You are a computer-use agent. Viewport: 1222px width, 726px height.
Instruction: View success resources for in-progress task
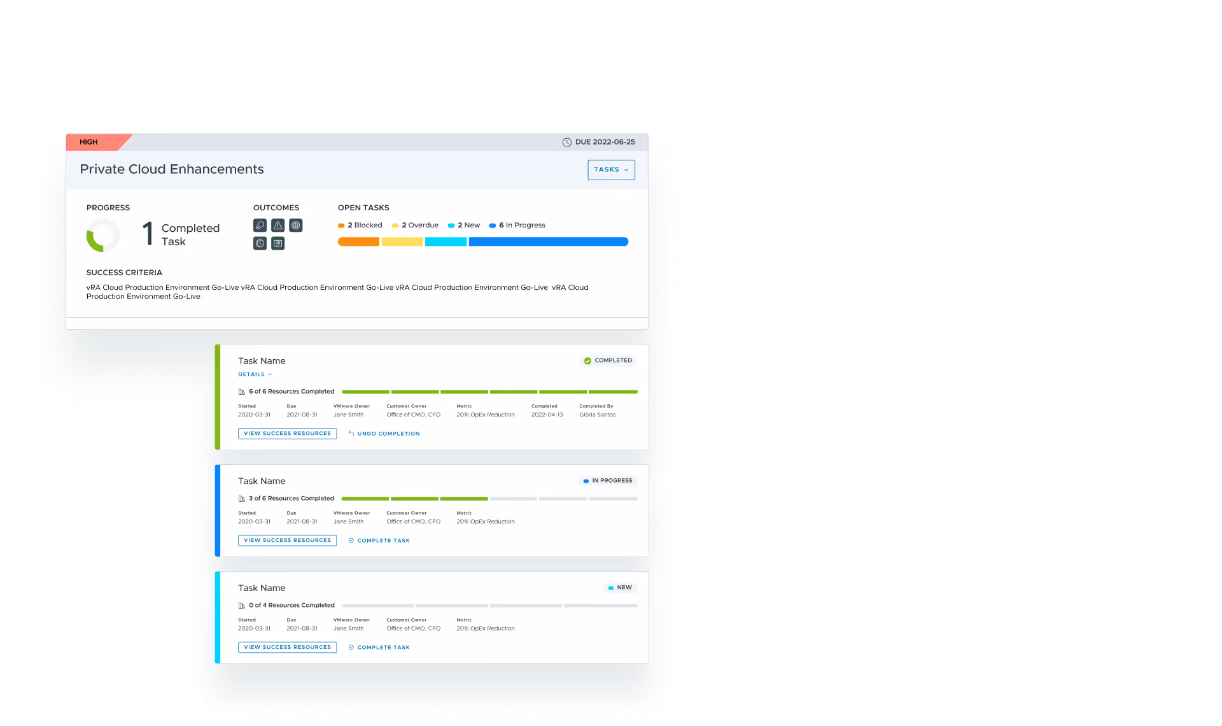(287, 541)
